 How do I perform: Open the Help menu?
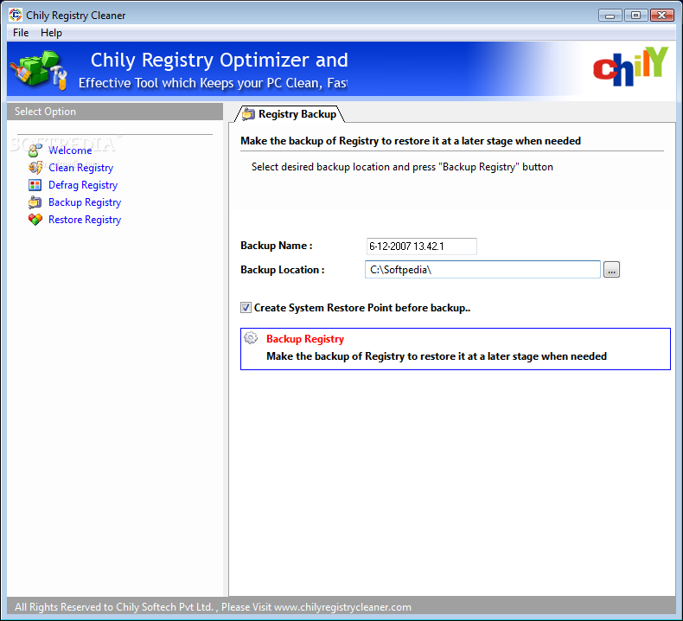pyautogui.click(x=51, y=33)
